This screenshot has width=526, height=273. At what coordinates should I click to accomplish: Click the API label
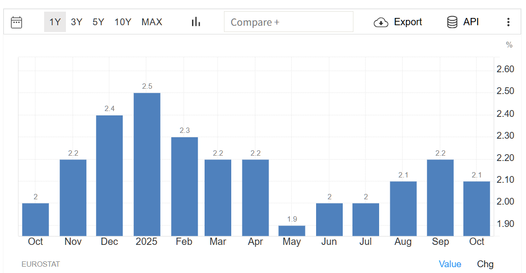(x=471, y=22)
